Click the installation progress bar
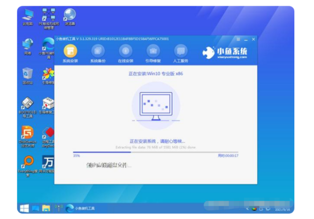The image size is (314, 219). 155,152
